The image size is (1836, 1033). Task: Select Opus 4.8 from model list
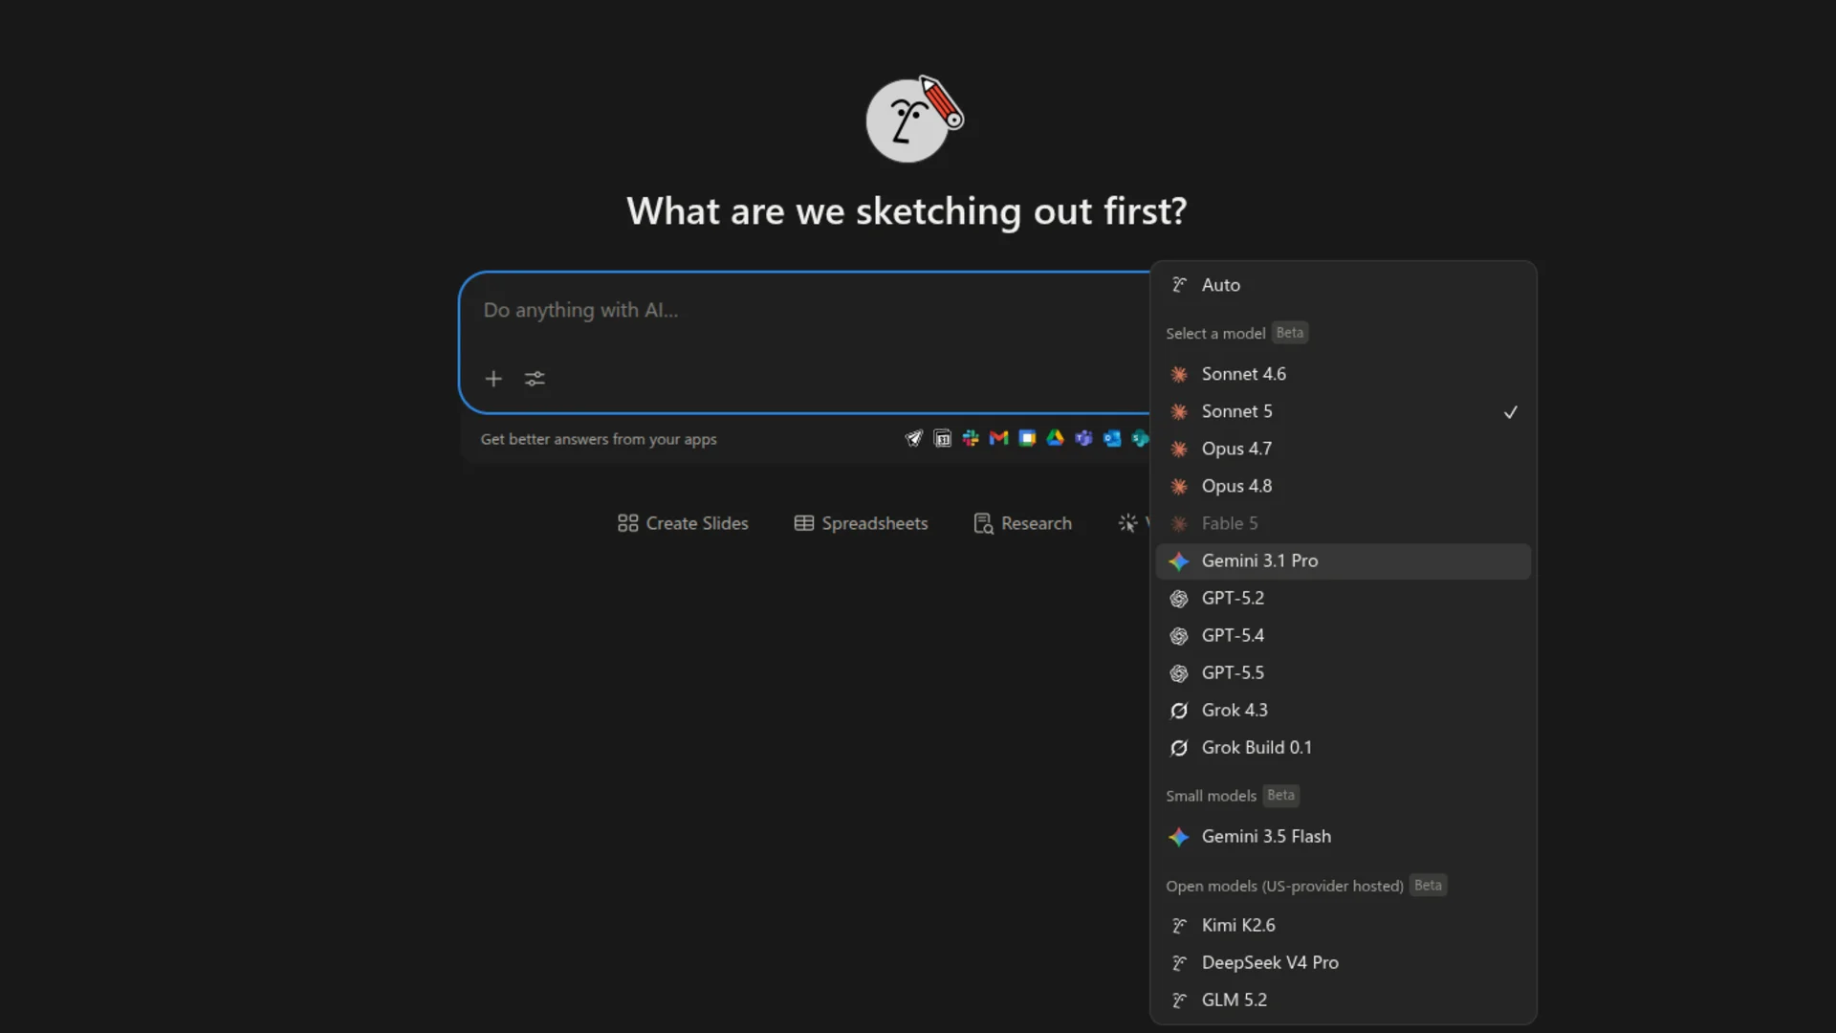tap(1343, 486)
